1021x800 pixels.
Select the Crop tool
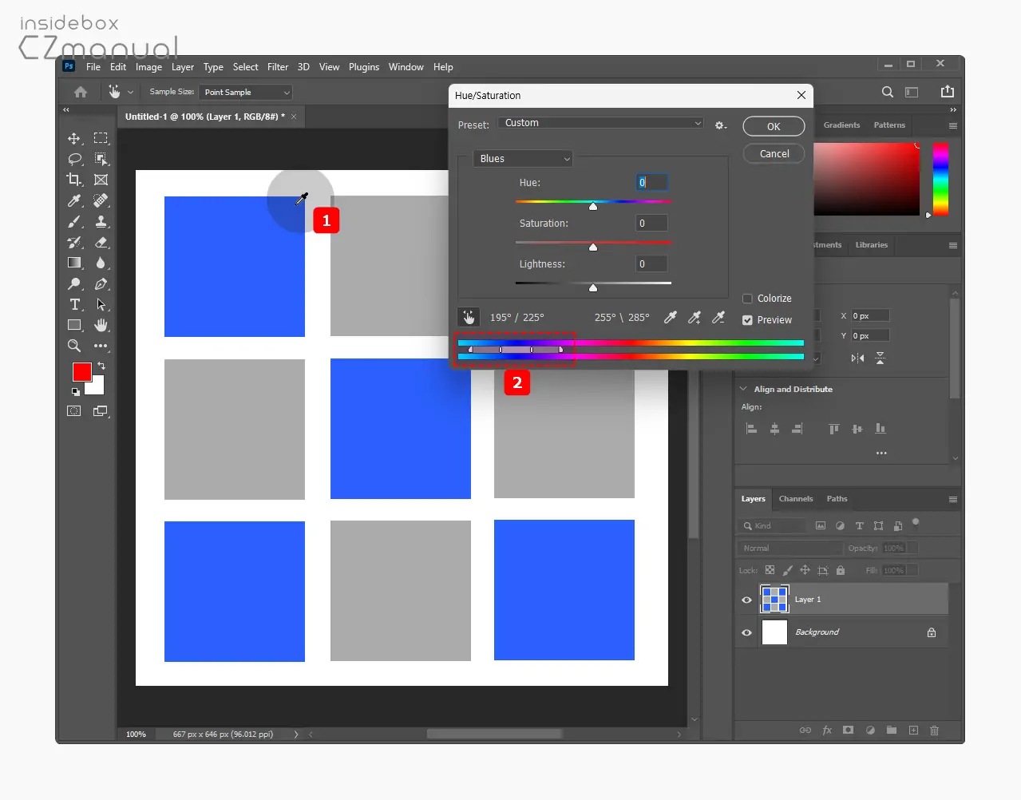click(x=74, y=180)
